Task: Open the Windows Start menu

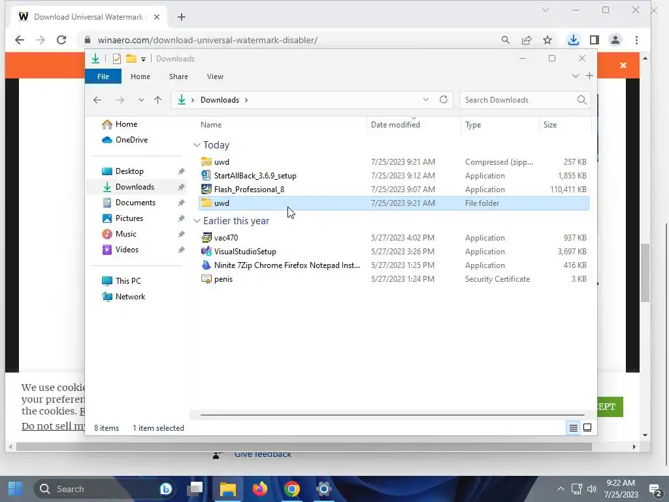Action: coord(16,489)
